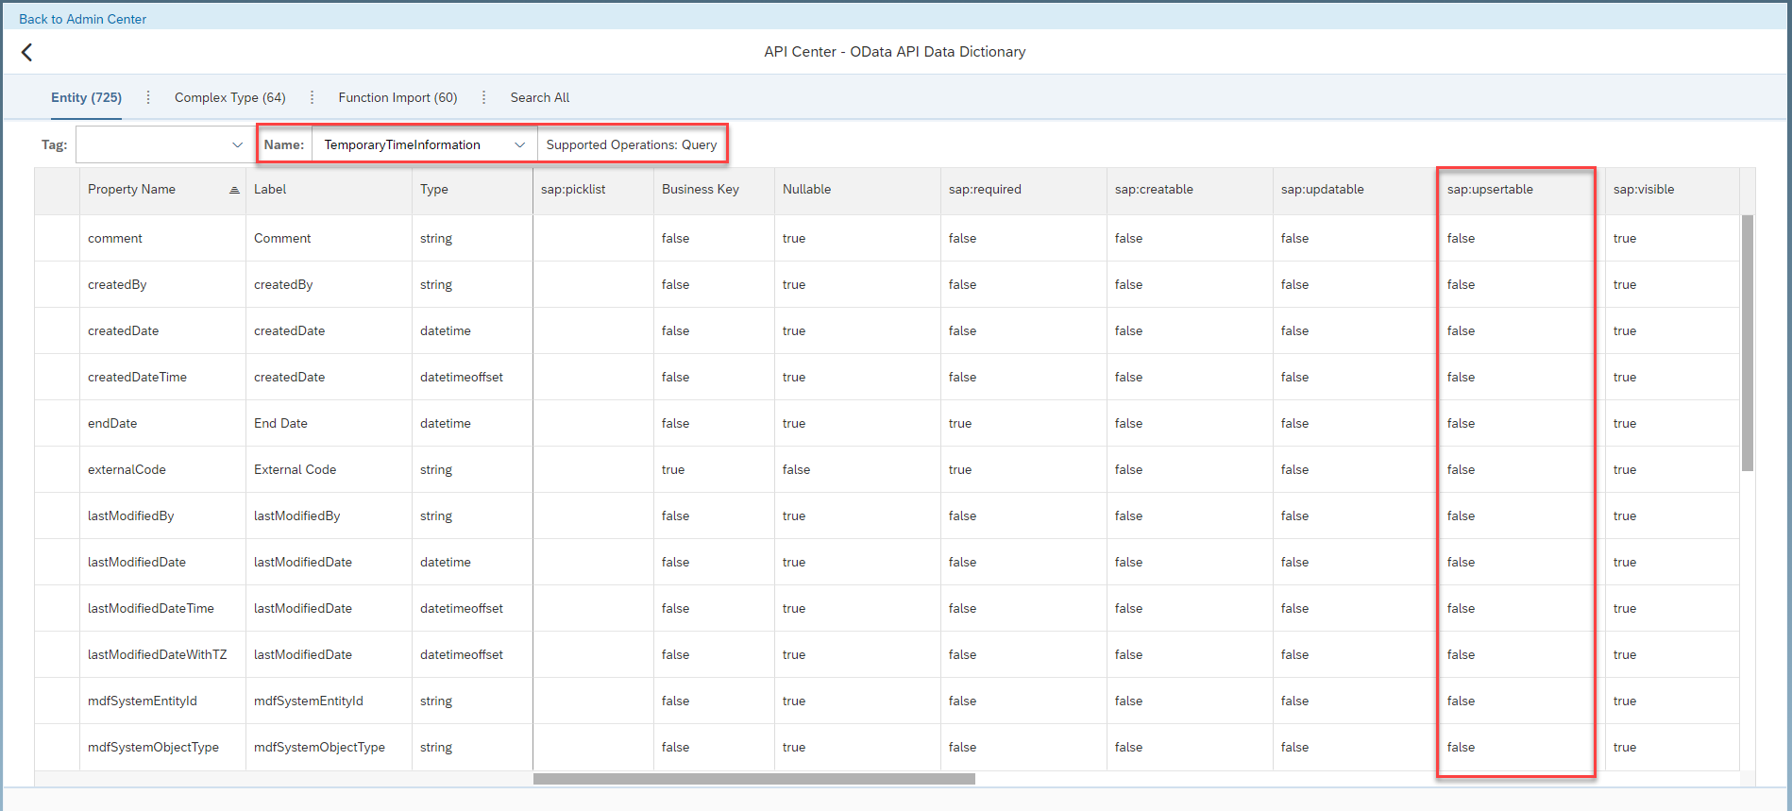Screen dimensions: 1792x811
Task: Click the row selector cell of comment row
Action: coord(58,238)
